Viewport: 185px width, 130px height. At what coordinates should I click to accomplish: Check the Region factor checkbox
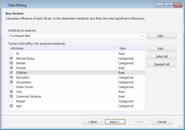pyautogui.click(x=11, y=101)
